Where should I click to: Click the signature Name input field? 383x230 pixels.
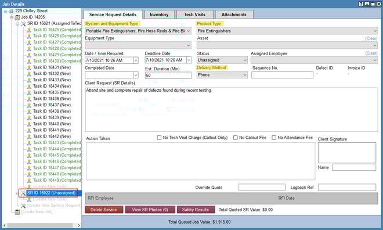click(354, 167)
